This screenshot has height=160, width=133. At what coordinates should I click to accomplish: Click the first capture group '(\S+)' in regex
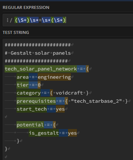(x=22, y=20)
